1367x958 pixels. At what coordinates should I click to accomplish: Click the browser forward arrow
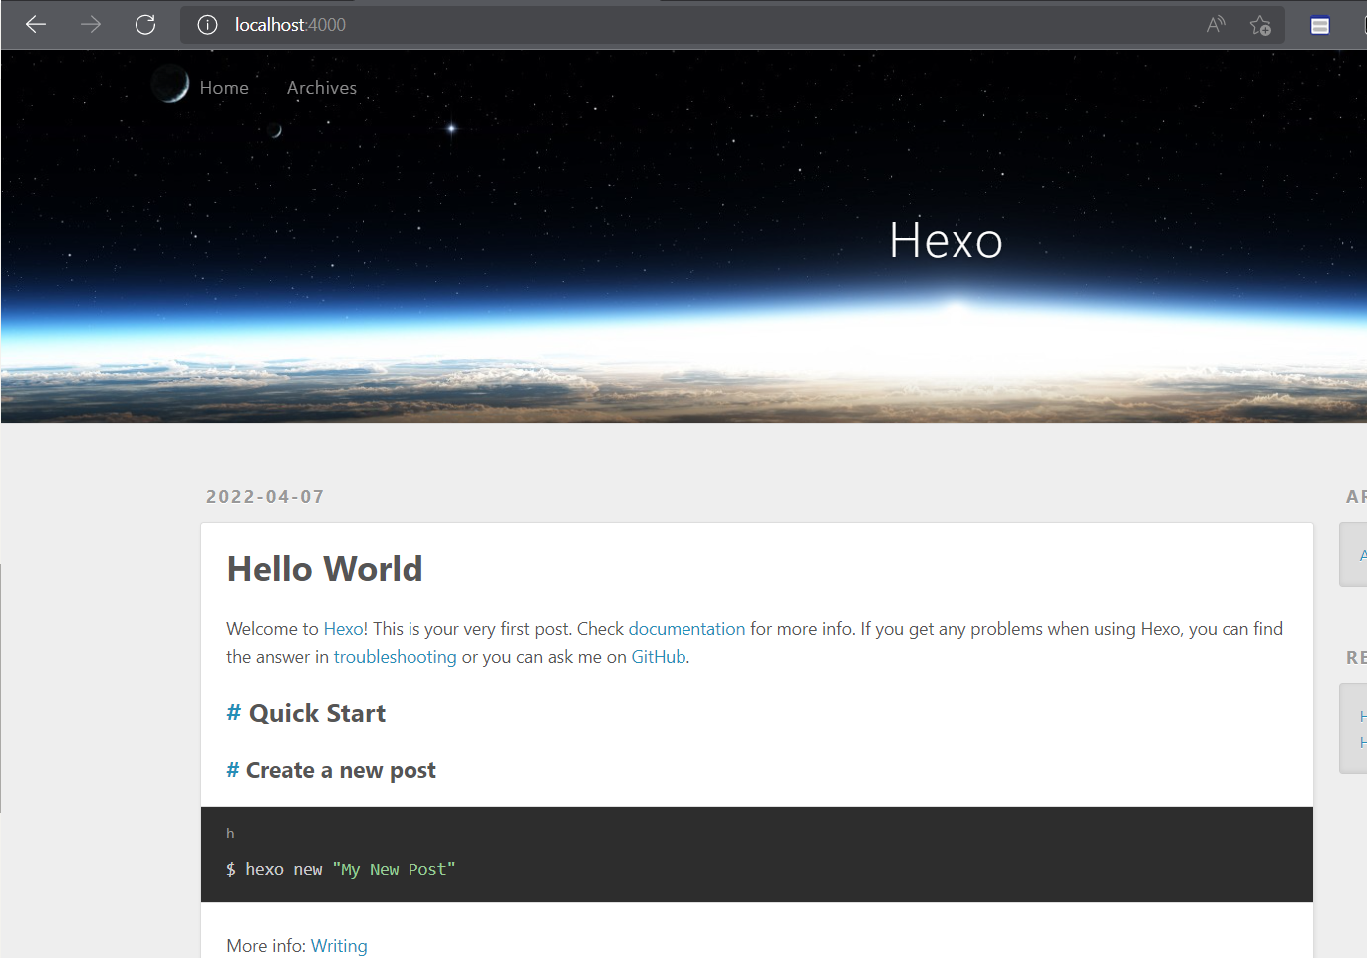[x=91, y=24]
